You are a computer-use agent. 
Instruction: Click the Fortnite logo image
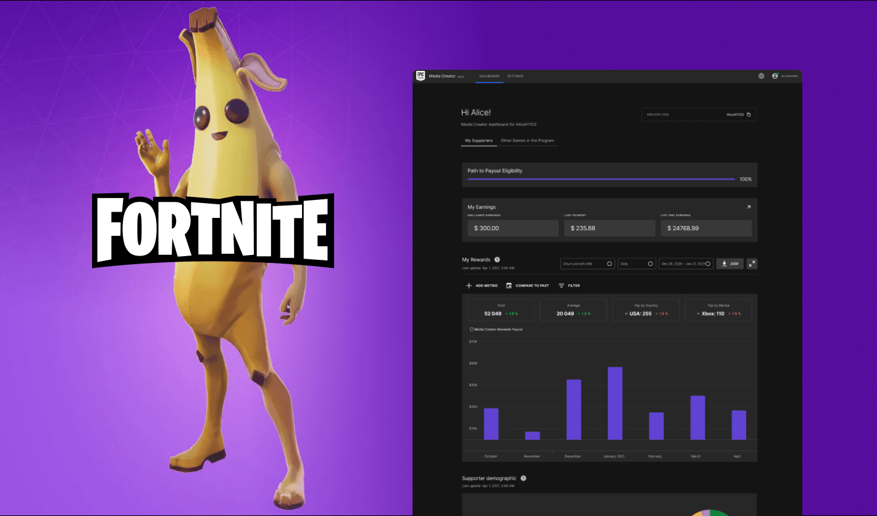tap(213, 231)
